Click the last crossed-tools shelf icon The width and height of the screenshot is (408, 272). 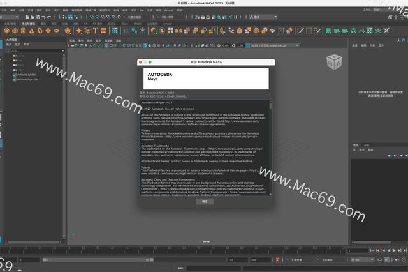click(x=386, y=31)
